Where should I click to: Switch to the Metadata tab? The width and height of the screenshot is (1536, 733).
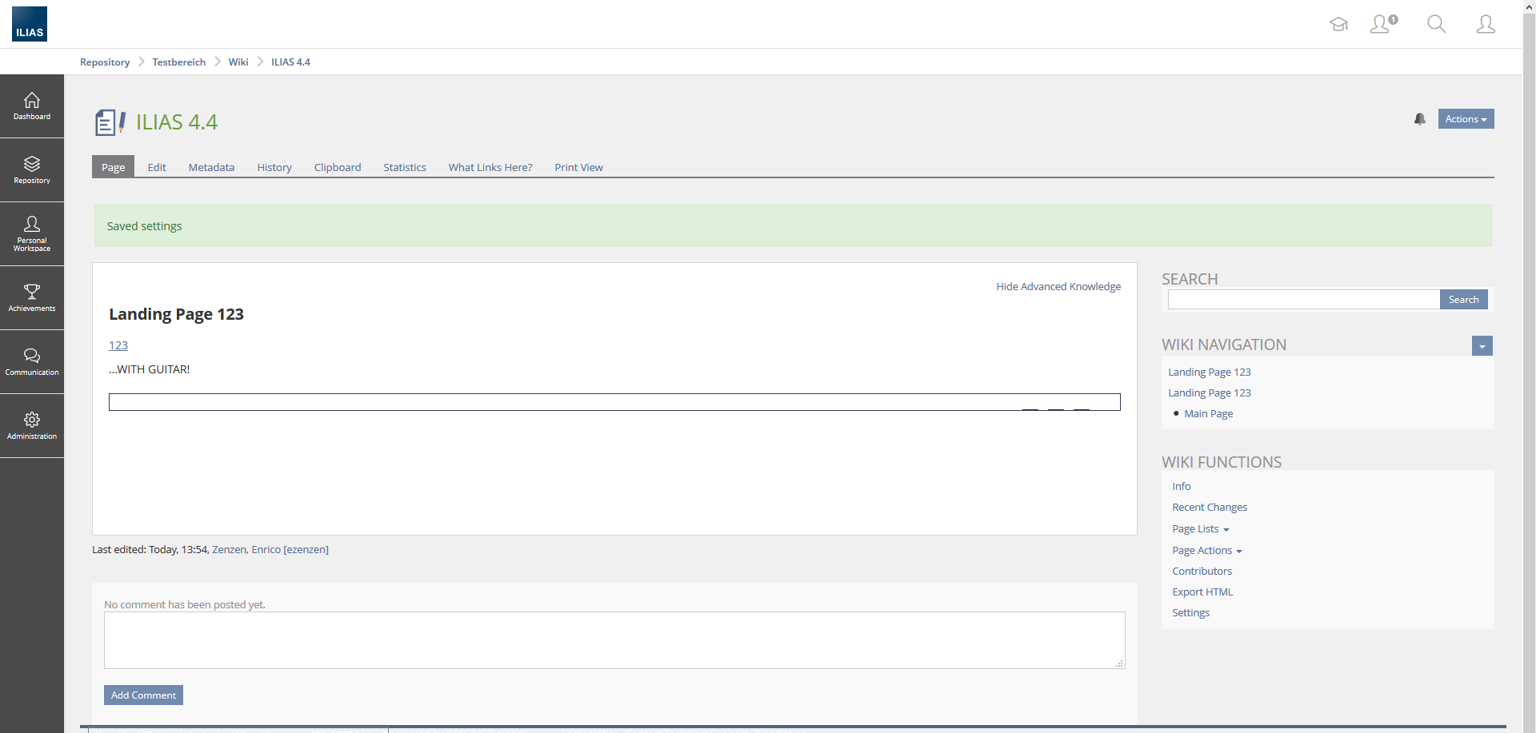(x=211, y=167)
